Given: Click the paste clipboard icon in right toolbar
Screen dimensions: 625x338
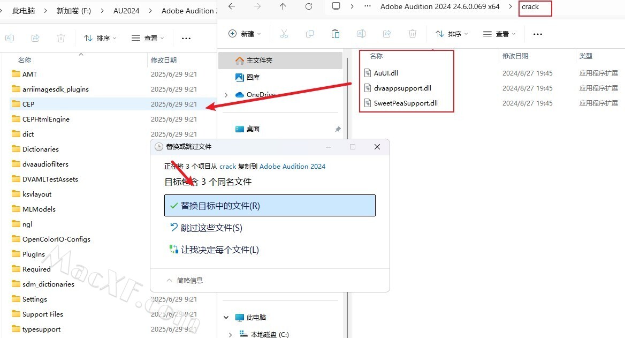Looking at the screenshot, I should pyautogui.click(x=335, y=34).
